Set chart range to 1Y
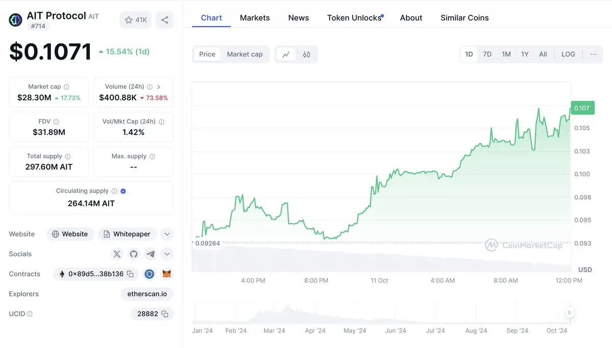Viewport: 612px width, 348px height. coord(525,54)
